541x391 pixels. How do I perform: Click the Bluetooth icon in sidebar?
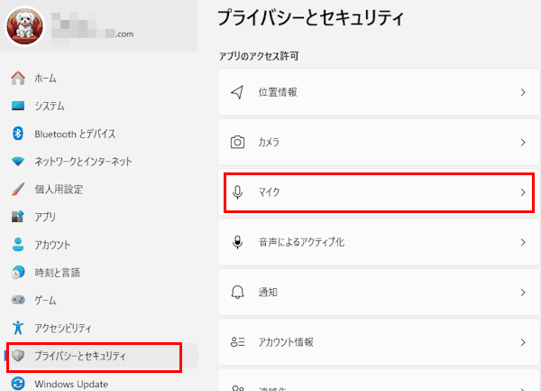(x=18, y=134)
